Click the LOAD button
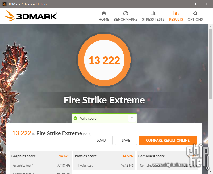The height and width of the screenshot is (174, 213). coord(101,140)
